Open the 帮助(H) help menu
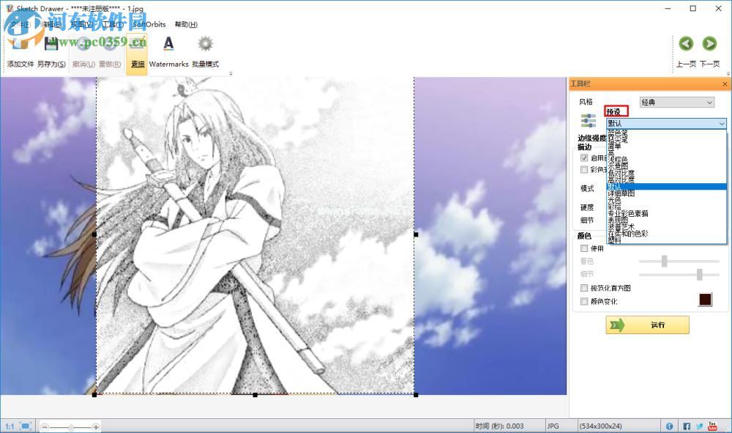 [186, 24]
